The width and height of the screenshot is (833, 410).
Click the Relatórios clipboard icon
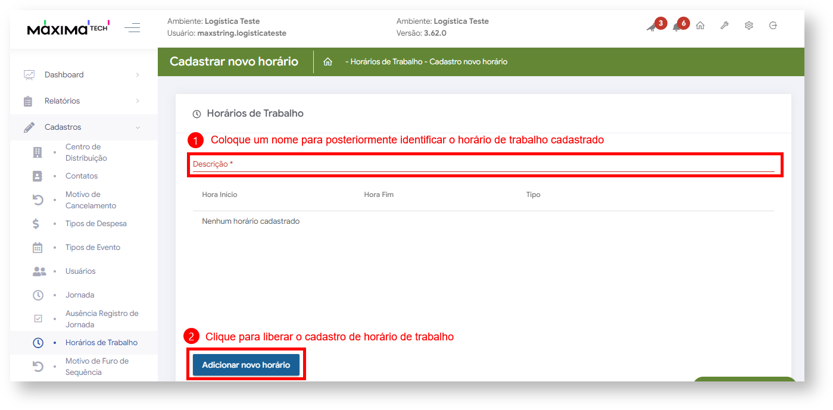28,101
